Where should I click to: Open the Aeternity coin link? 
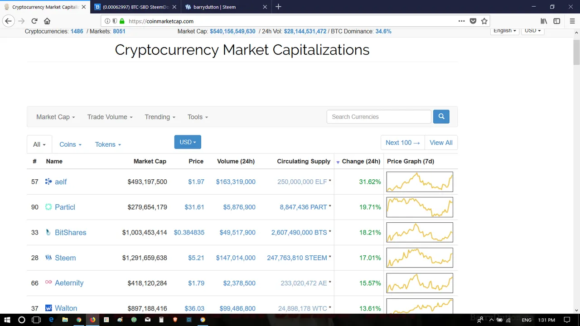(x=69, y=283)
